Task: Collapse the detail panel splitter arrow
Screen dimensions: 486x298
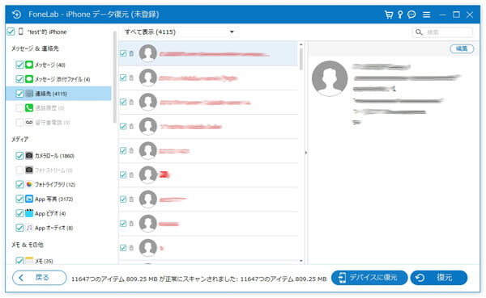Action: 306,153
